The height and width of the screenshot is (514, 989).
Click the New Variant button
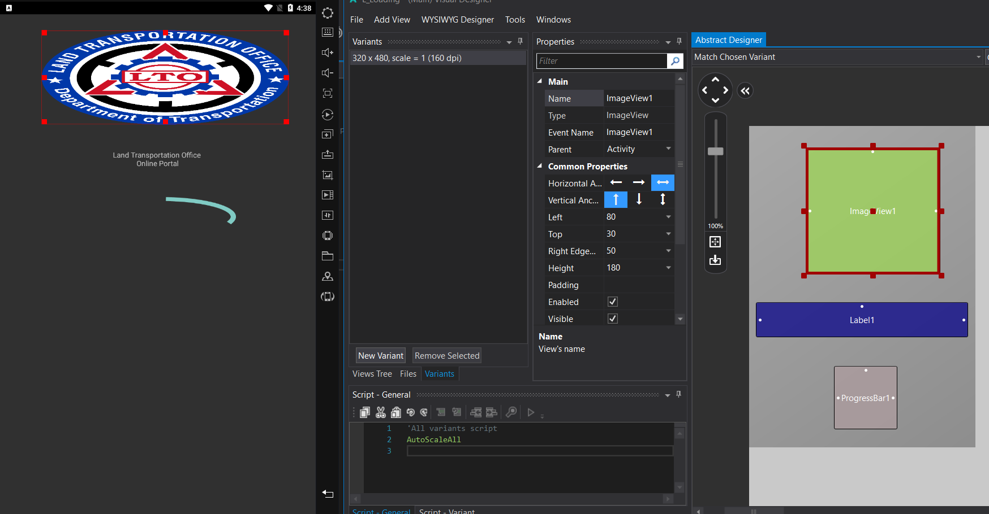(x=381, y=356)
